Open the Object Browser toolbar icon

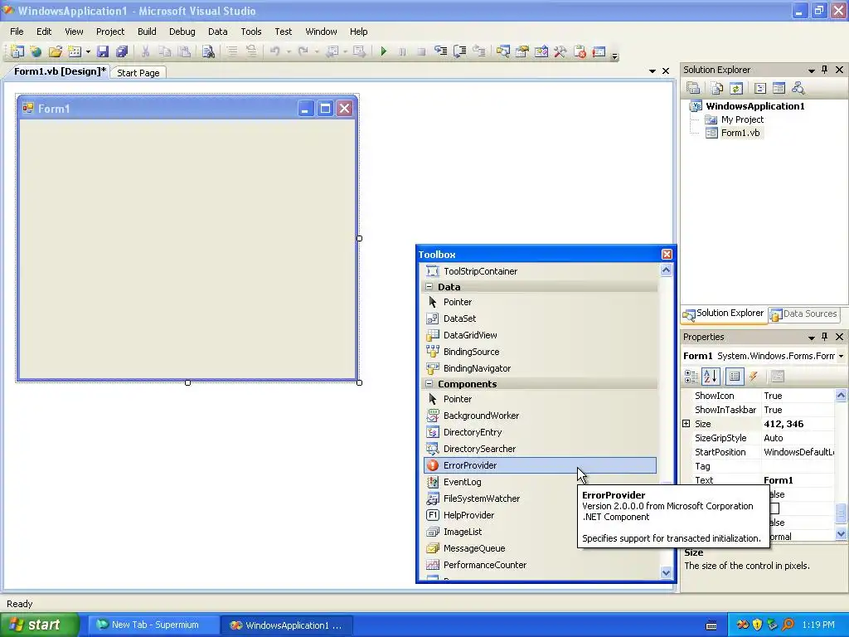(541, 51)
